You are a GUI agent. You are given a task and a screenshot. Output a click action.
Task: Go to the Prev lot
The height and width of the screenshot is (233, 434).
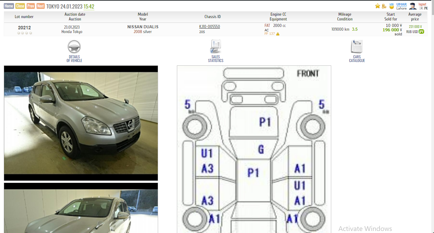(31, 6)
